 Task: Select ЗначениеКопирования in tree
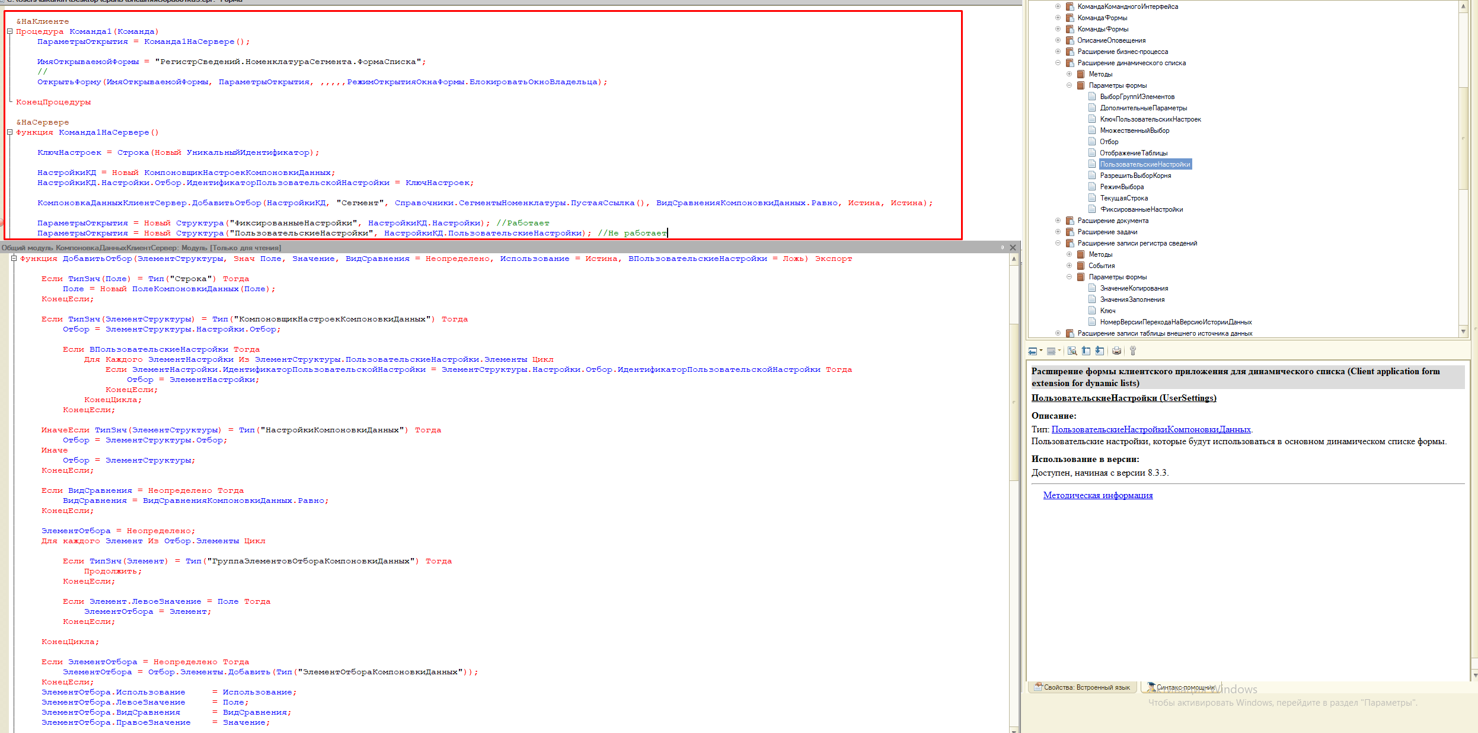pos(1134,288)
